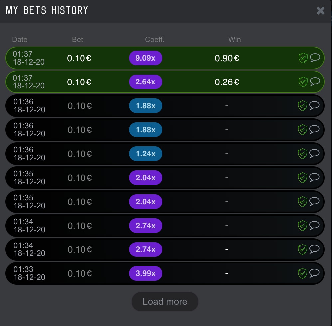The width and height of the screenshot is (332, 326).
Task: Click the Coeff. column header
Action: [x=155, y=39]
